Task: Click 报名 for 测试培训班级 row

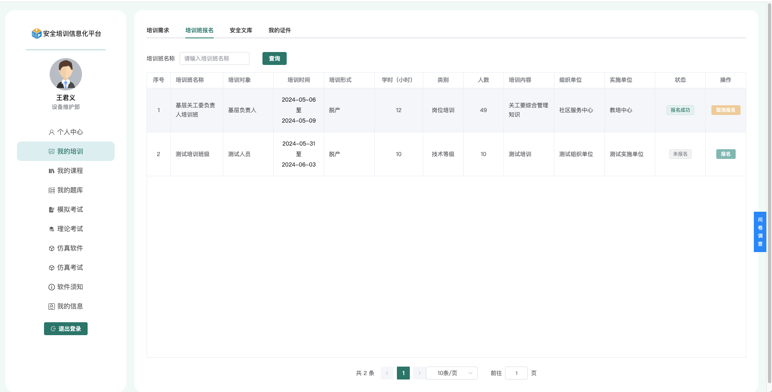Action: coord(726,154)
